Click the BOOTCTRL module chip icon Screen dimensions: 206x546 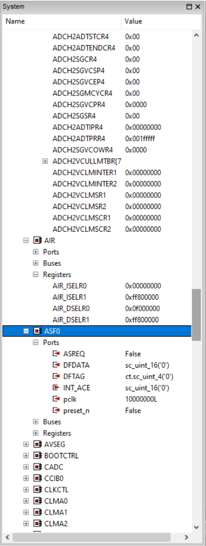[x=38, y=455]
